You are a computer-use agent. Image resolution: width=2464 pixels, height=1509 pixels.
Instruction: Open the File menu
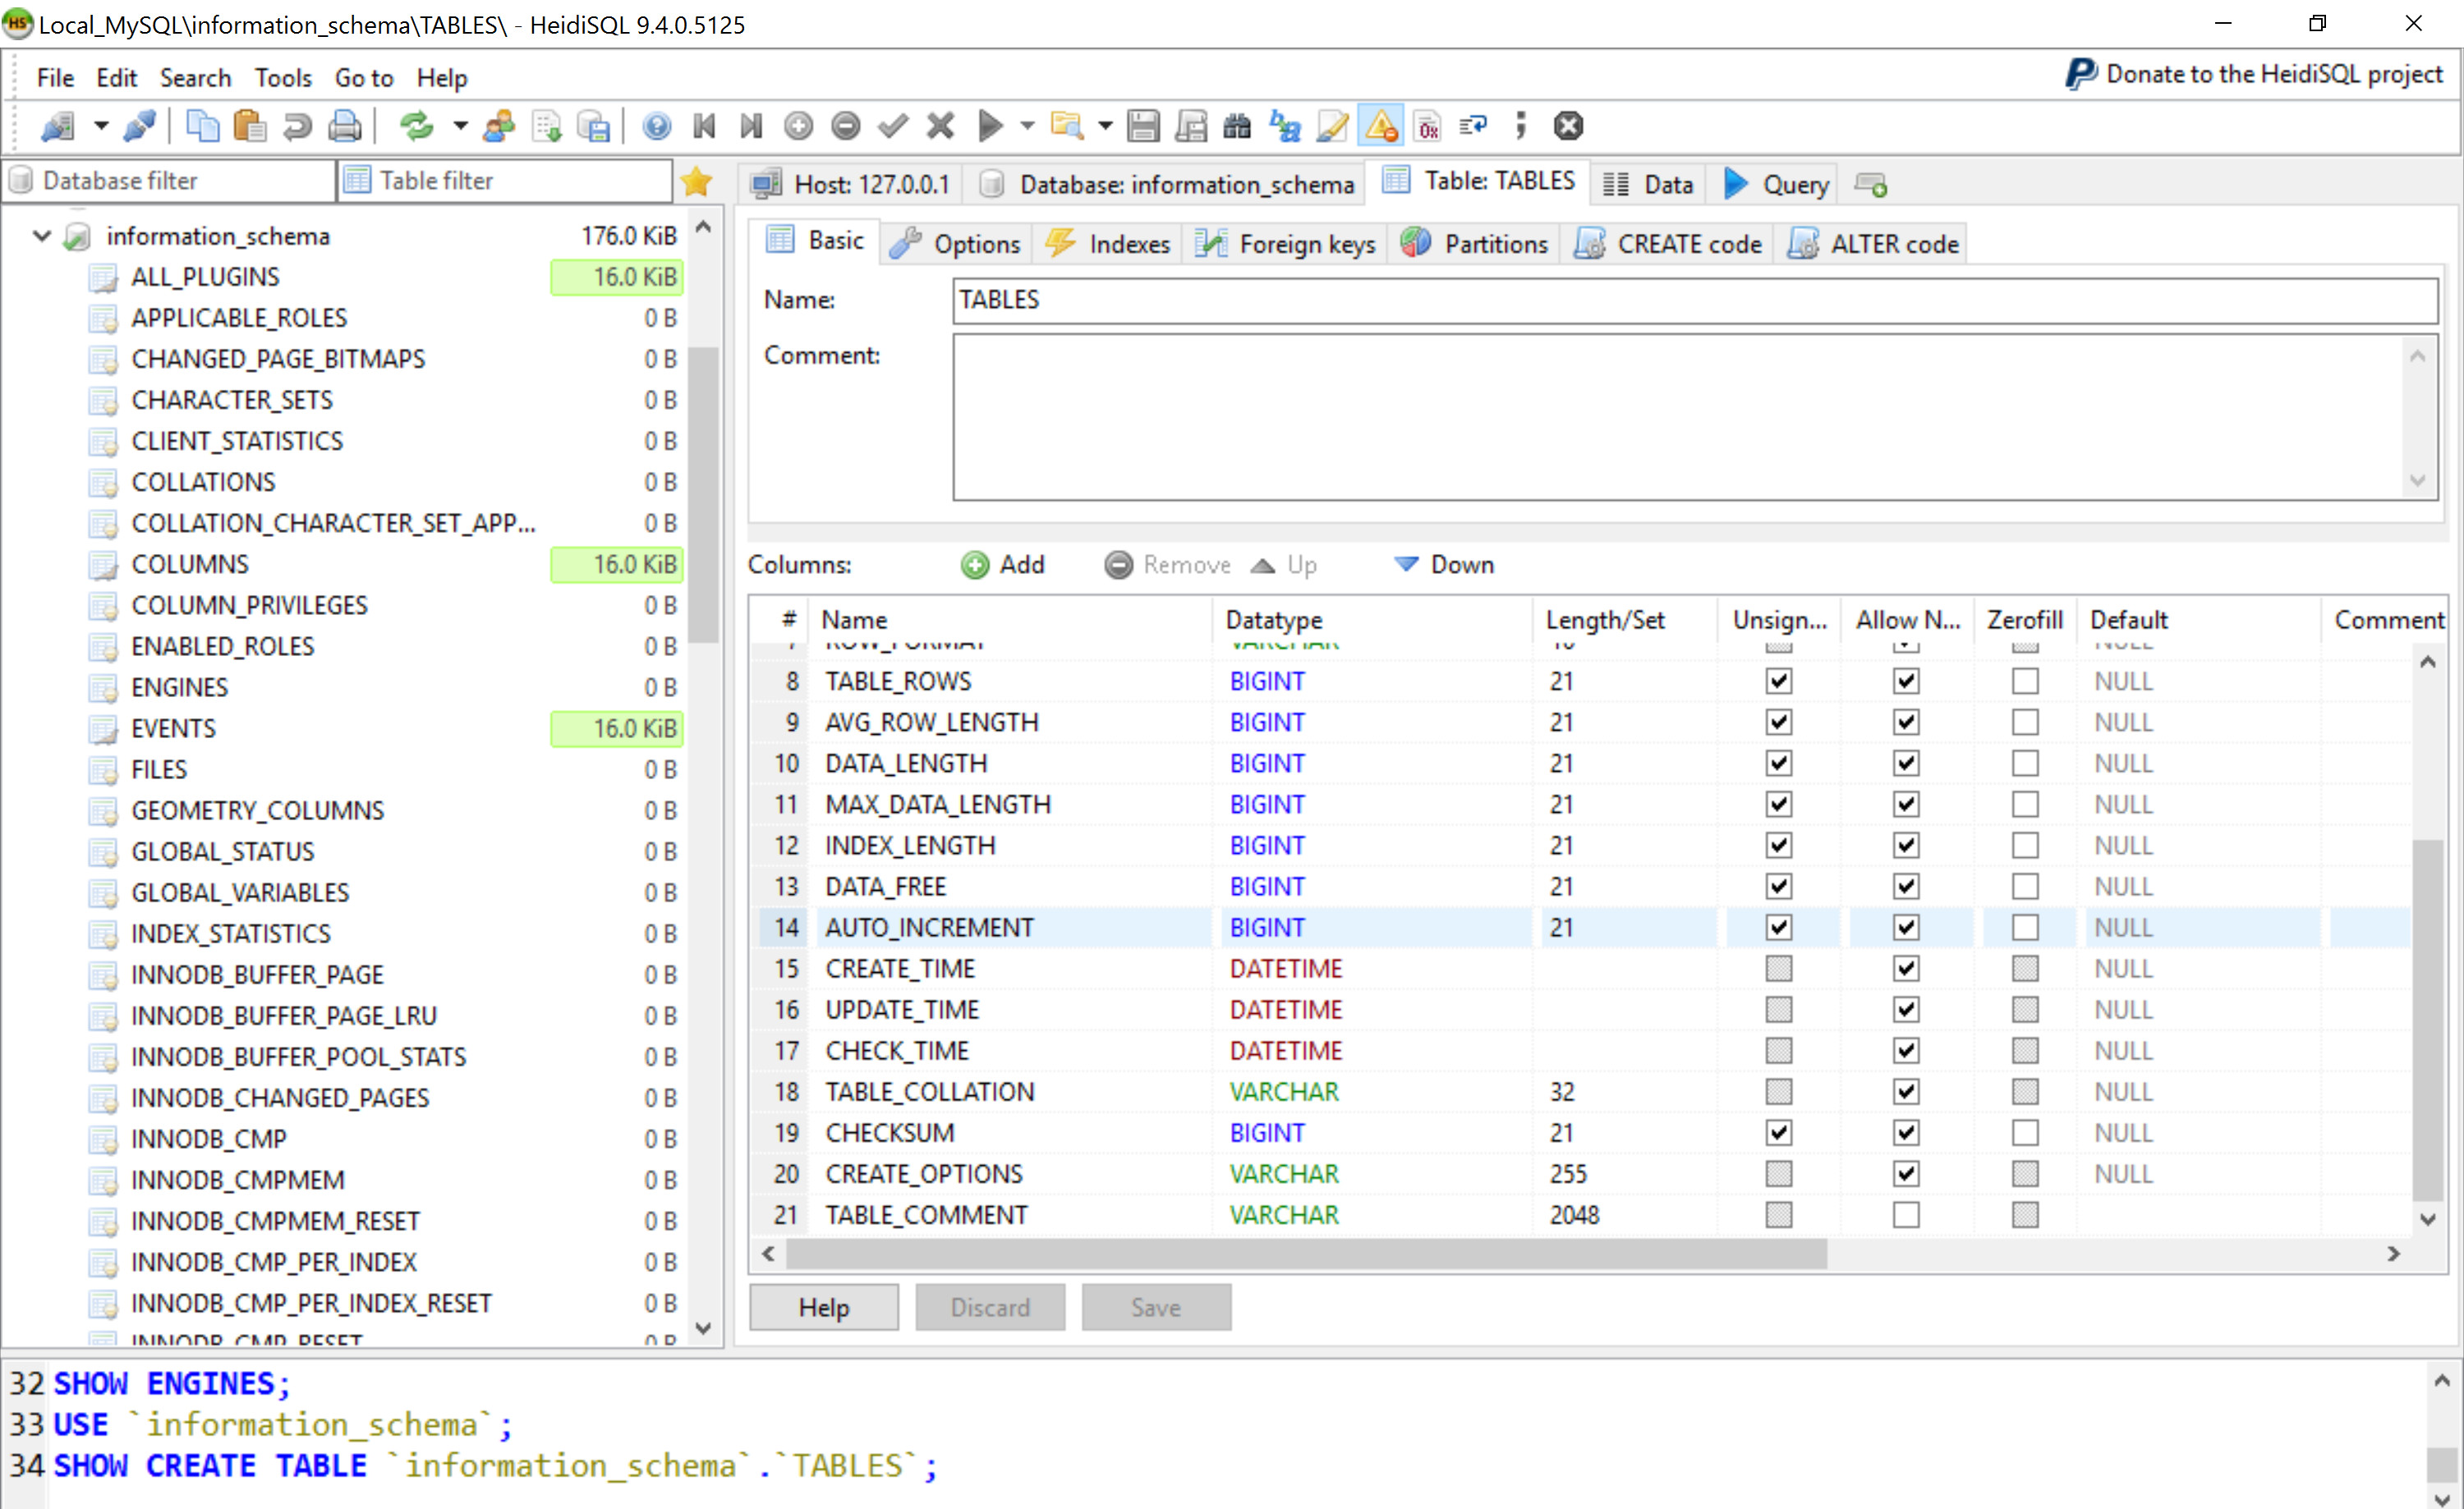[x=55, y=77]
